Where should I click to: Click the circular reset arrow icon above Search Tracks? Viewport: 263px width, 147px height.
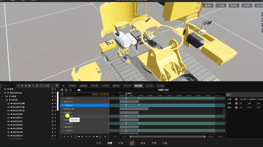70,90
